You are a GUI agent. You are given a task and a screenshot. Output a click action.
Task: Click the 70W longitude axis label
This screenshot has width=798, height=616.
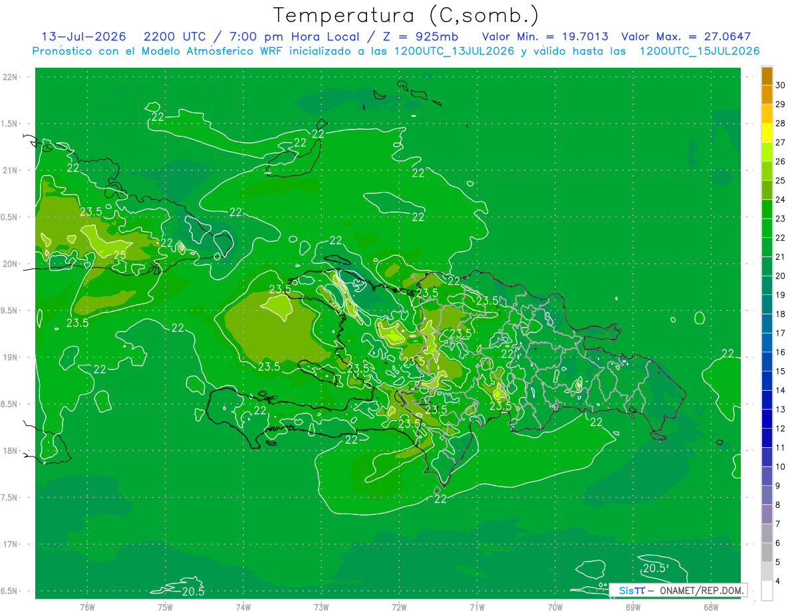click(555, 607)
